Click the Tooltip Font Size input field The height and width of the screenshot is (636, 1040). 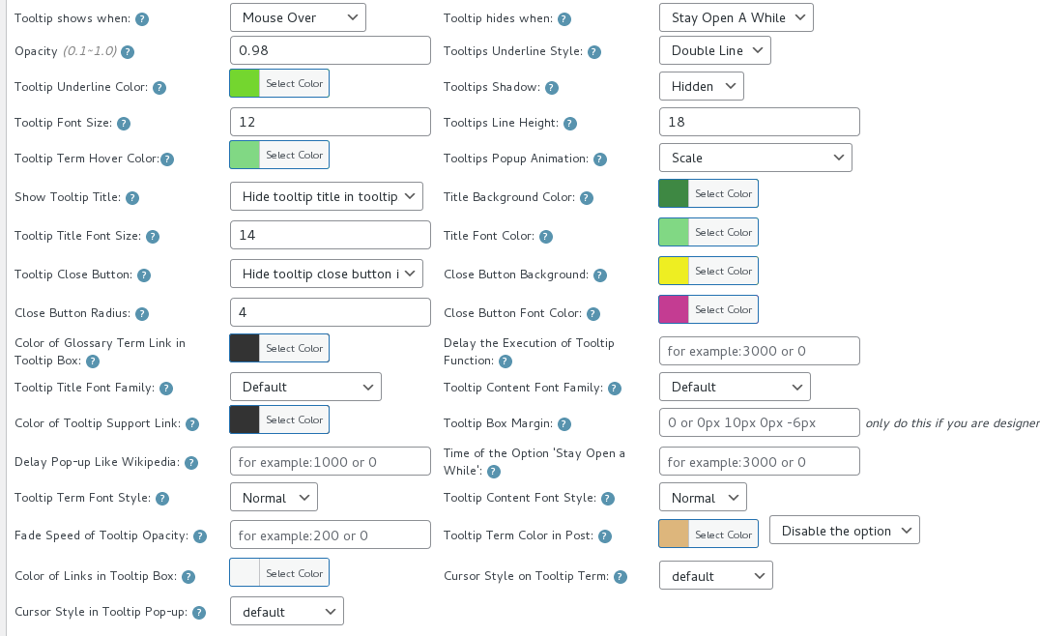330,122
